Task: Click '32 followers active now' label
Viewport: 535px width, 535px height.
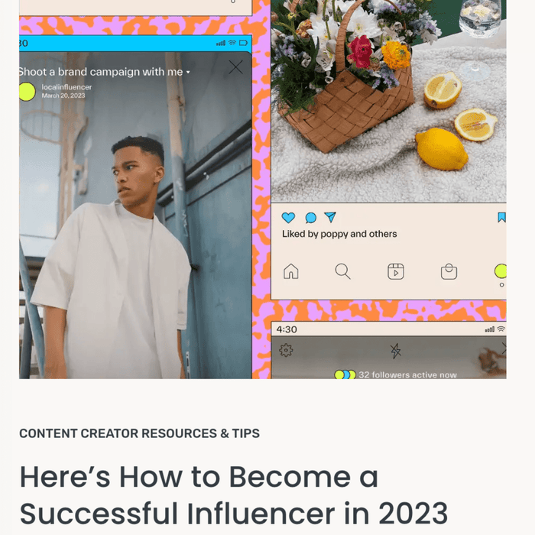Action: 407,374
